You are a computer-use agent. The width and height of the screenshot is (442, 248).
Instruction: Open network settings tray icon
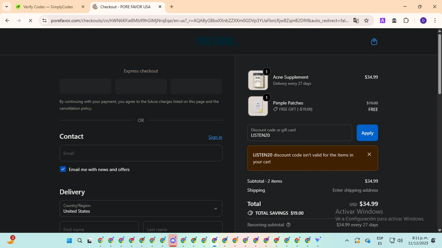click(392, 241)
